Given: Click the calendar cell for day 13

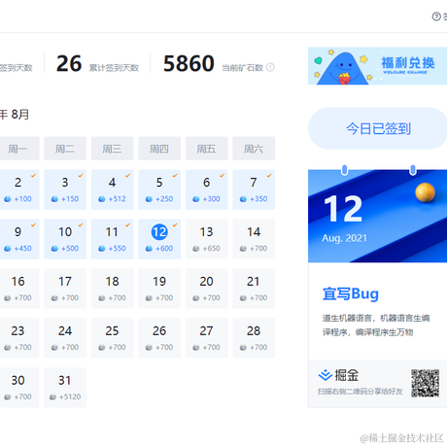Looking at the screenshot, I should [206, 239].
